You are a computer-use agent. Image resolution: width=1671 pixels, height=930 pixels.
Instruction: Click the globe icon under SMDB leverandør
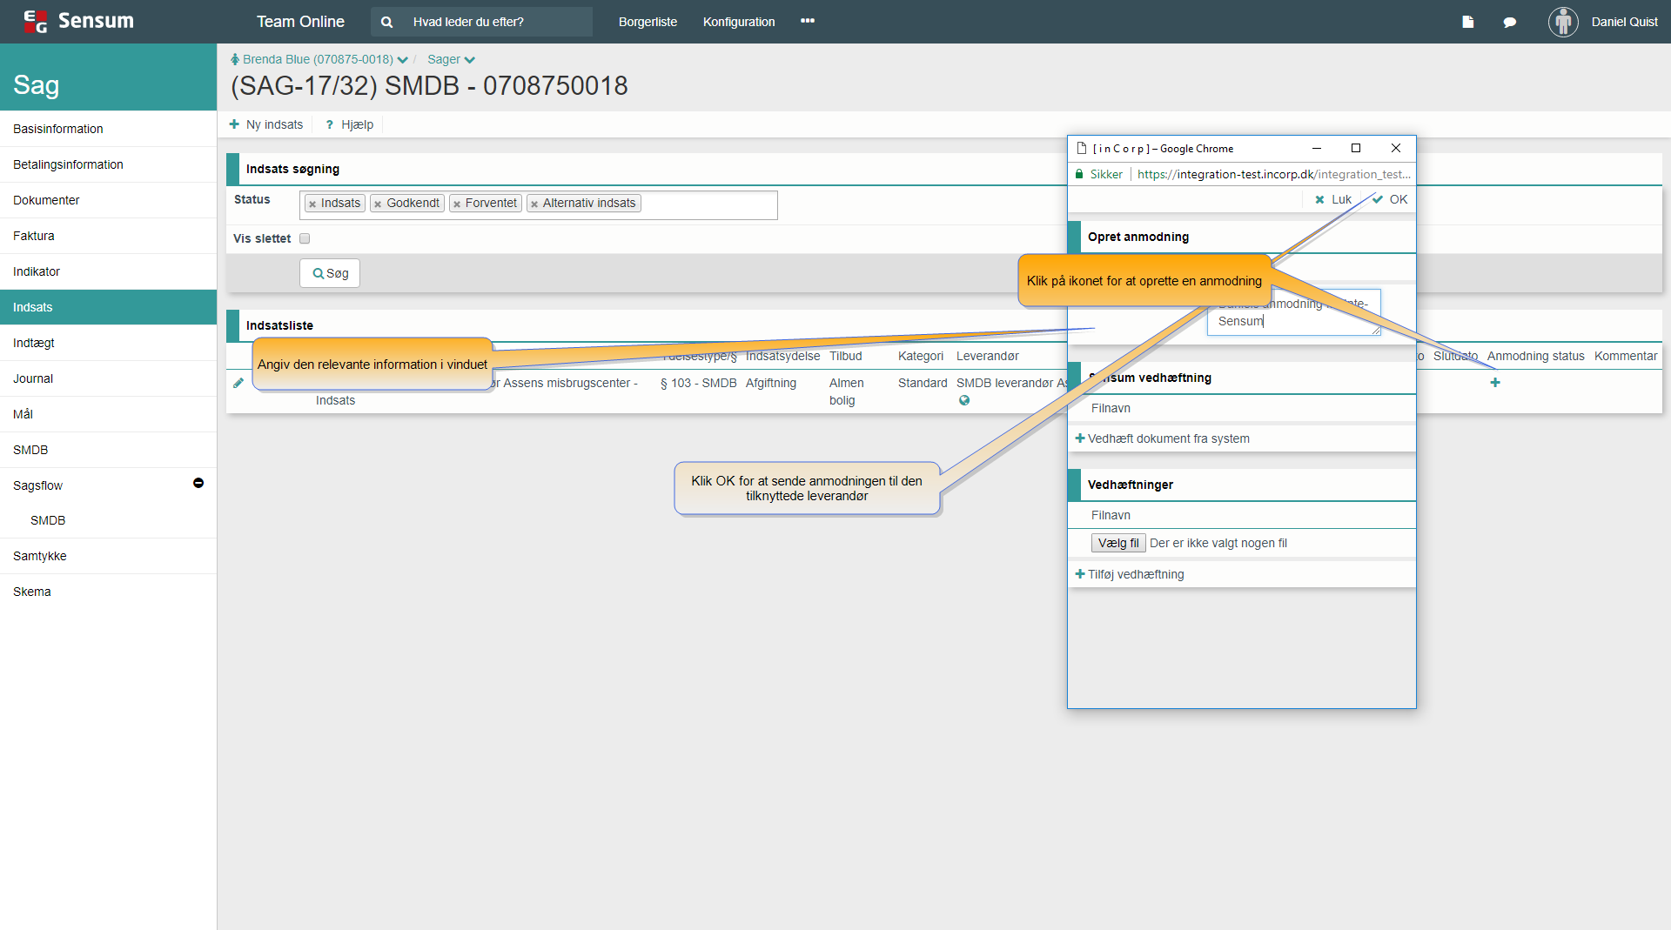click(964, 401)
